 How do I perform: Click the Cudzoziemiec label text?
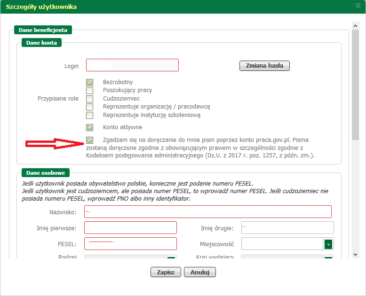click(x=121, y=99)
